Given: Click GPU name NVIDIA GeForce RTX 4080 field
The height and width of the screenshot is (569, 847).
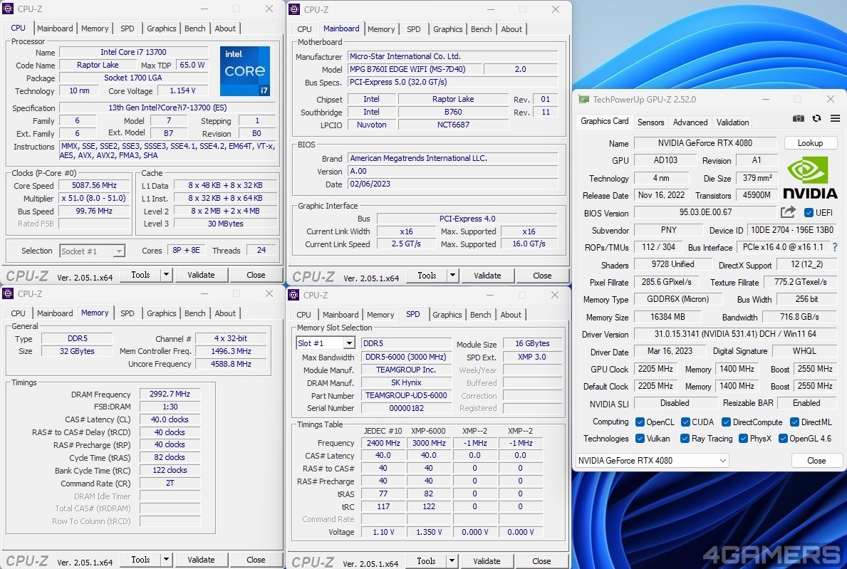Looking at the screenshot, I should pos(705,143).
